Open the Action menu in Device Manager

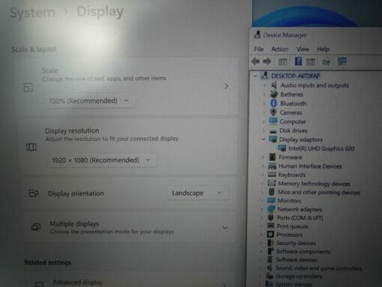click(x=279, y=49)
